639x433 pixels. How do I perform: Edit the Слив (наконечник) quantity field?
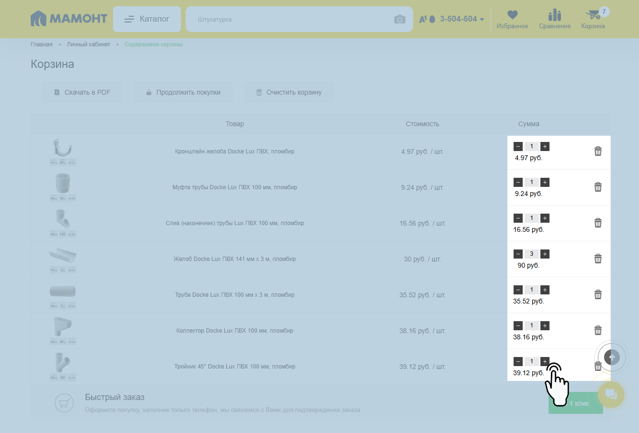coord(531,218)
